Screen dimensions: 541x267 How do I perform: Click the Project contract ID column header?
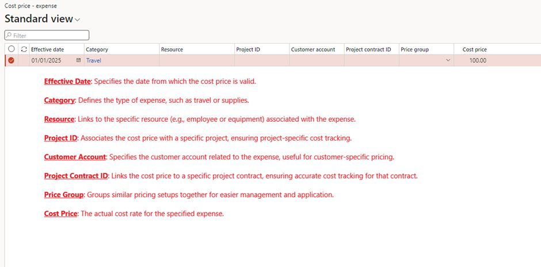(x=368, y=49)
